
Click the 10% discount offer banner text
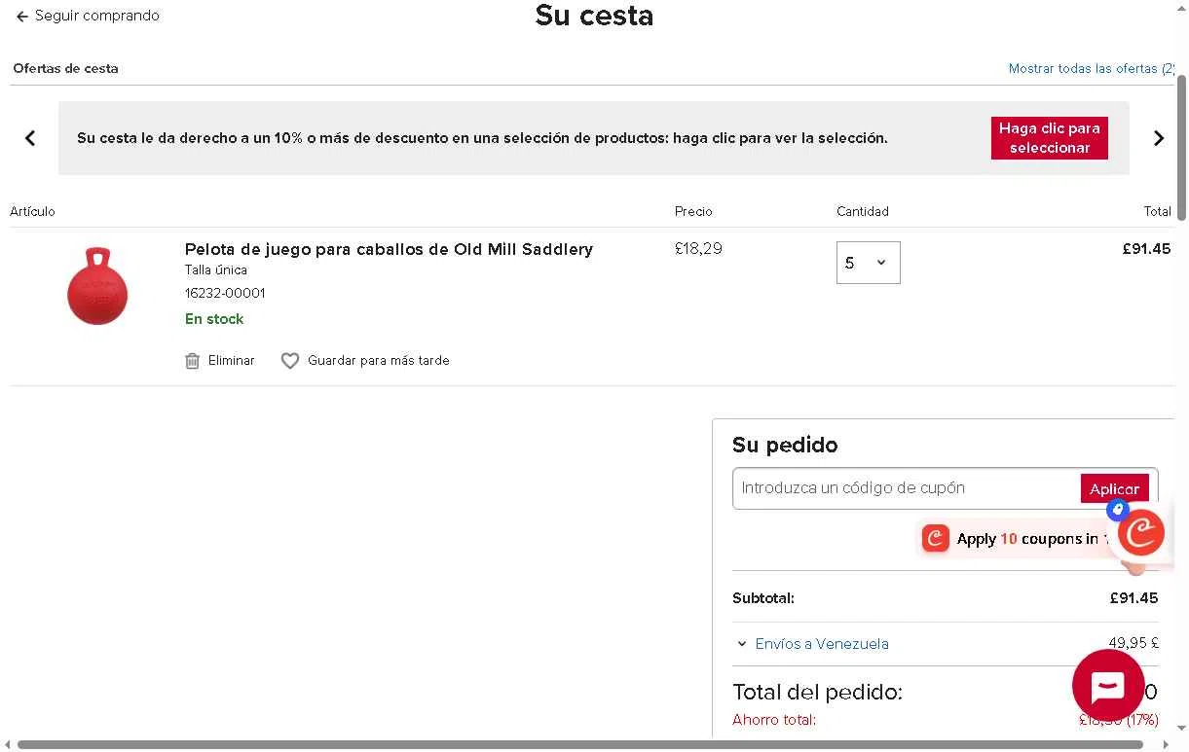pyautogui.click(x=482, y=138)
